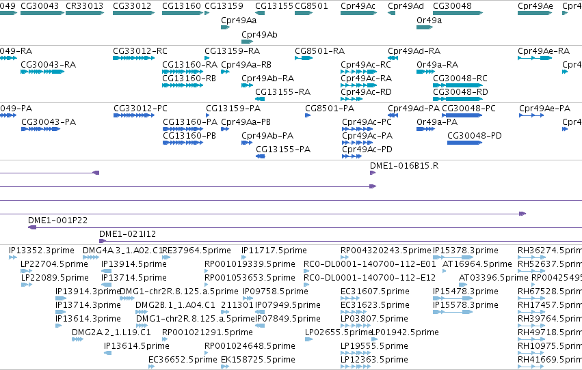Select the IP13914.5prime EST feature

click(107, 271)
